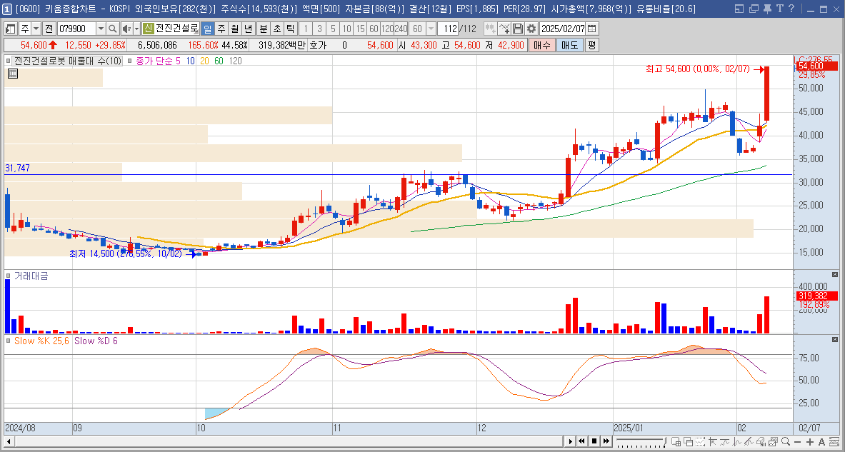Click the linked chart icon beside 112/112
Viewport: 845px width, 452px height.
point(490,29)
